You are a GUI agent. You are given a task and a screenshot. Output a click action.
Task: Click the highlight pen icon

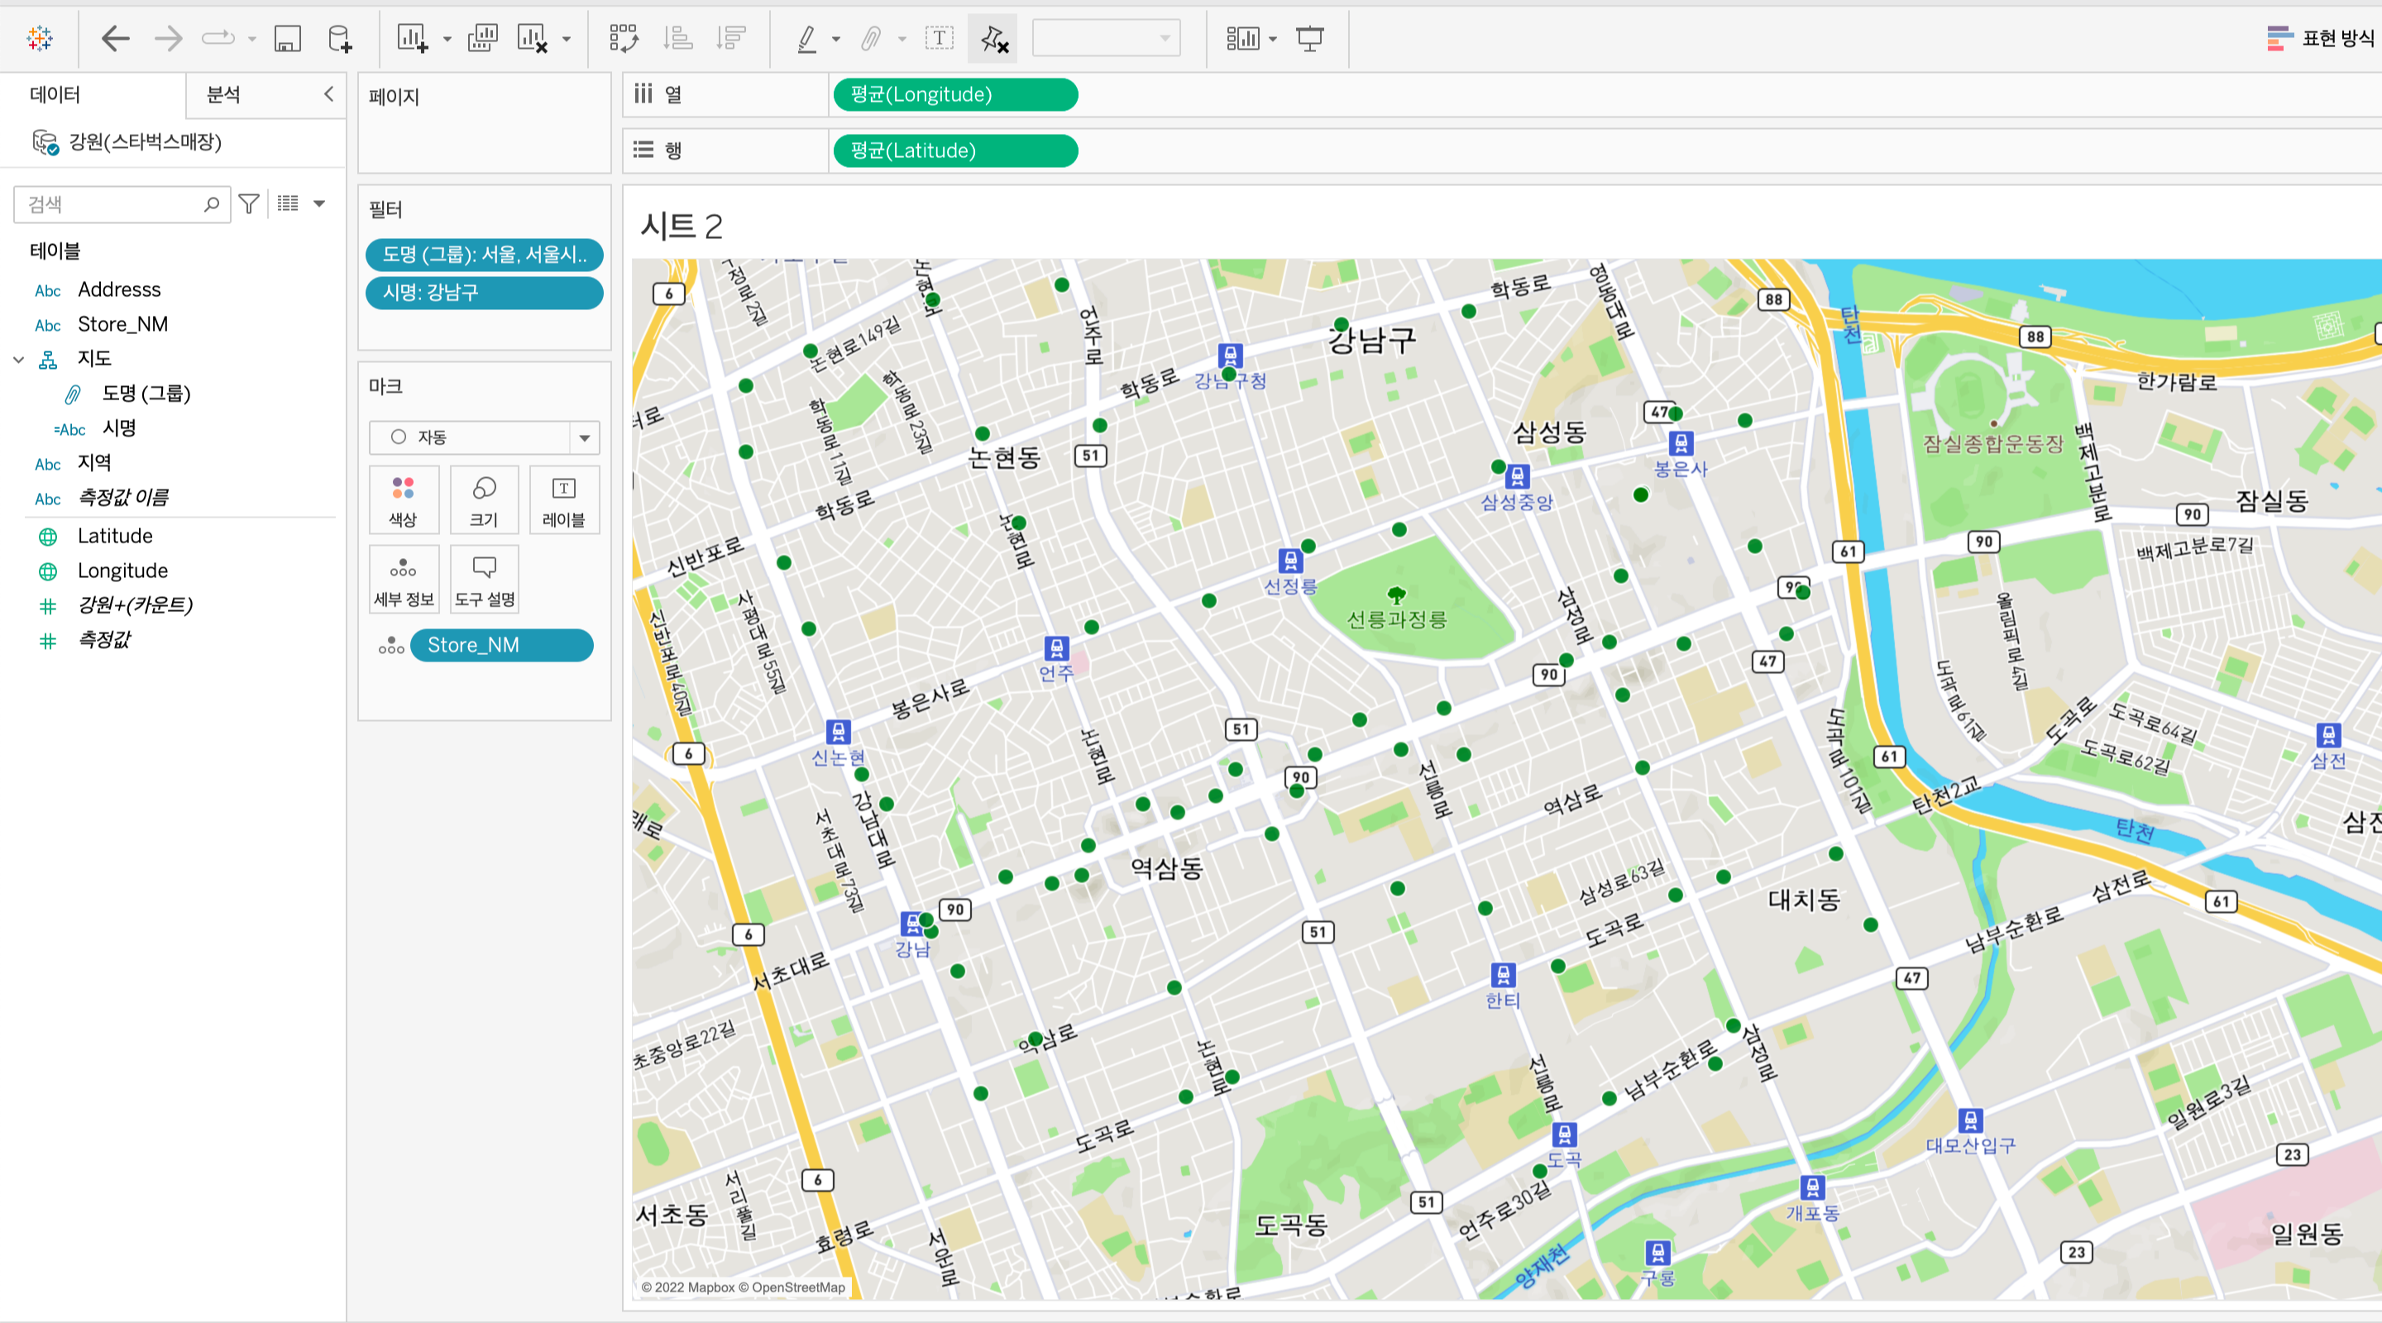806,38
